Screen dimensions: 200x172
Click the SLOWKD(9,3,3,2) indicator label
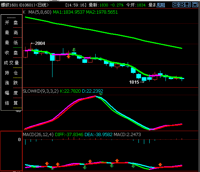pos(41,91)
